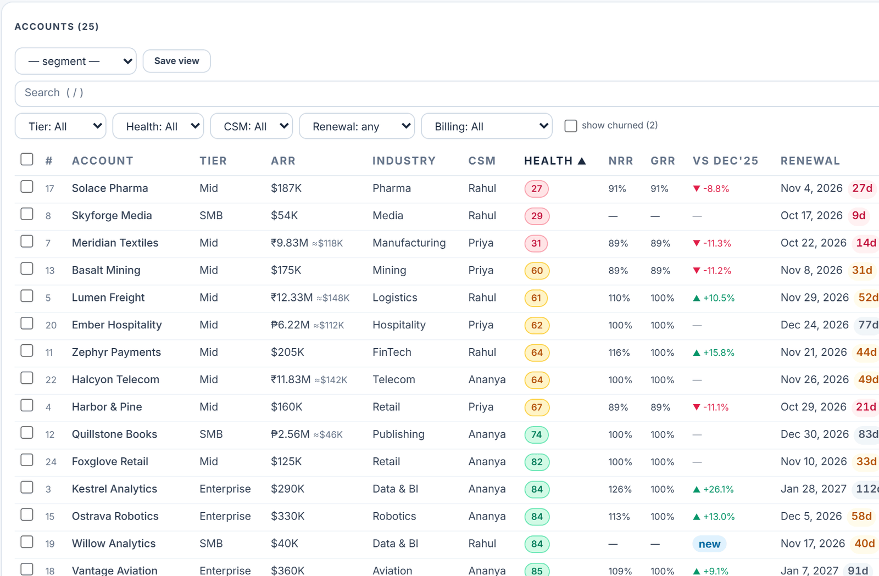Click the Hospitality industry cell

pos(399,325)
